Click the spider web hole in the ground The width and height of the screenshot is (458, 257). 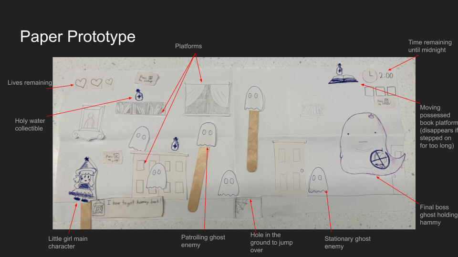tap(243, 208)
